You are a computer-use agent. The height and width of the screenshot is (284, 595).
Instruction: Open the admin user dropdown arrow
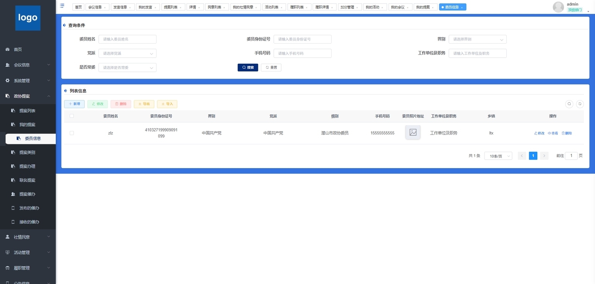588,12
